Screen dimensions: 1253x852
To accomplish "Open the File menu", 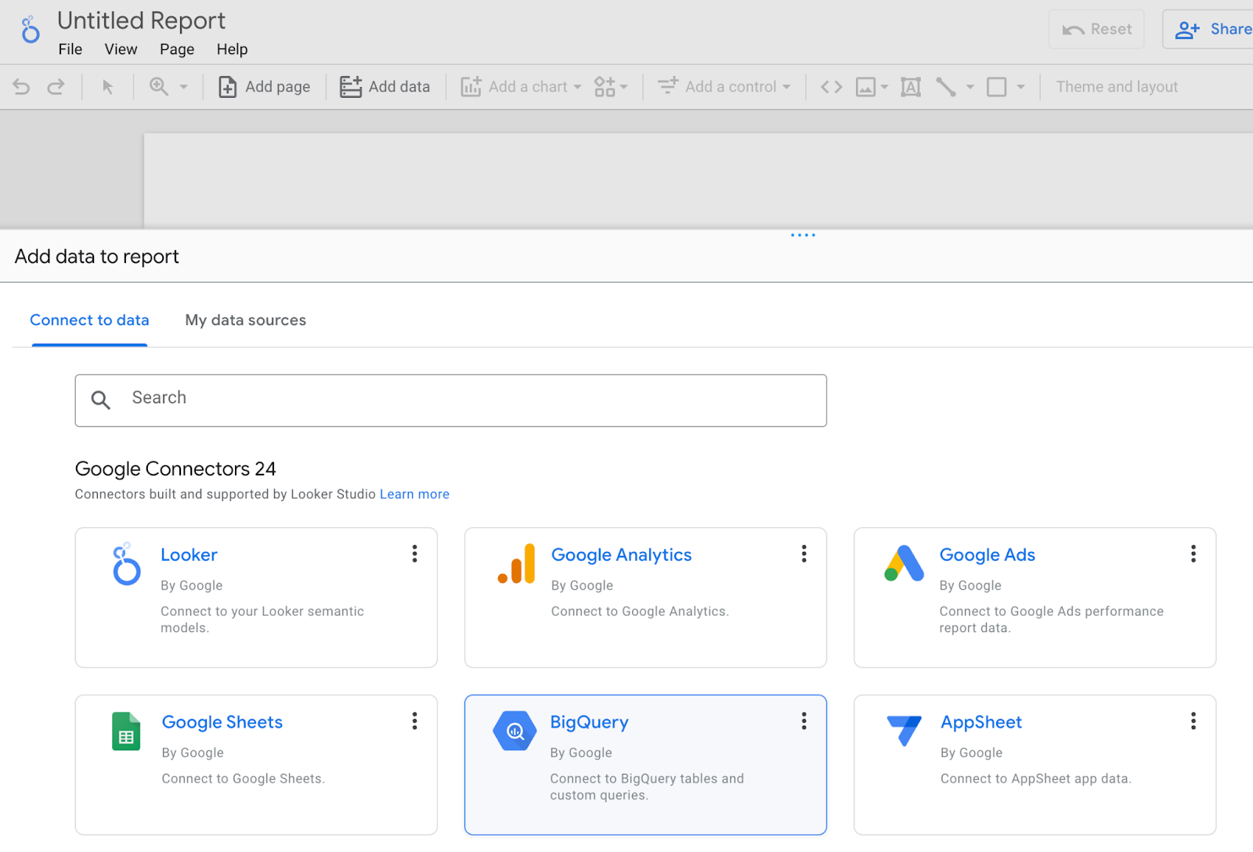I will 70,49.
